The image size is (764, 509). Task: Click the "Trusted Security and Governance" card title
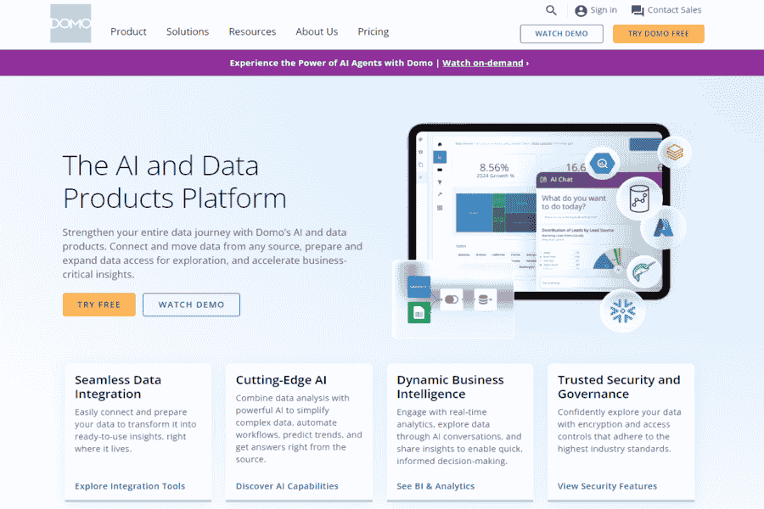coord(619,387)
